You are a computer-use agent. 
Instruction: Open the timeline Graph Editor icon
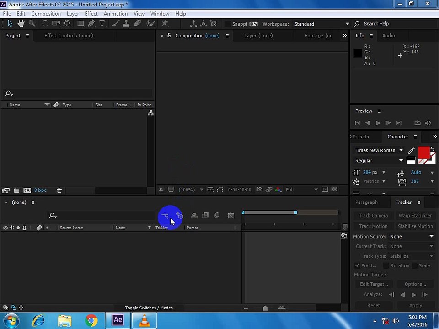tap(231, 215)
